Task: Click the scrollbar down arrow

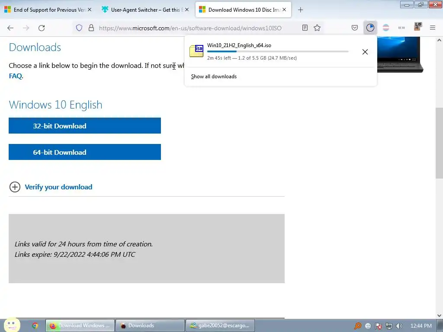Action: [x=439, y=315]
